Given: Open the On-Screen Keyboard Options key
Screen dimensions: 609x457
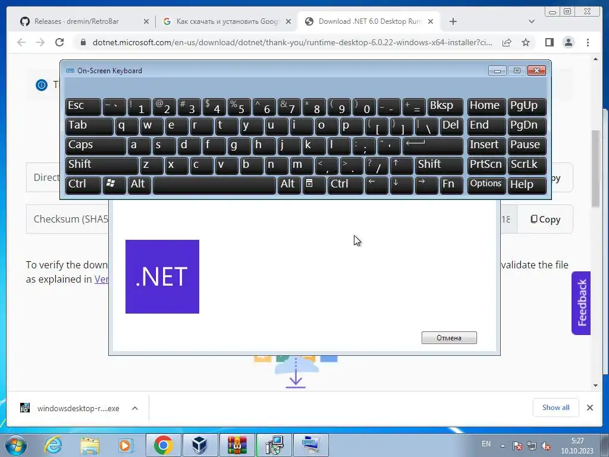Looking at the screenshot, I should pos(486,184).
